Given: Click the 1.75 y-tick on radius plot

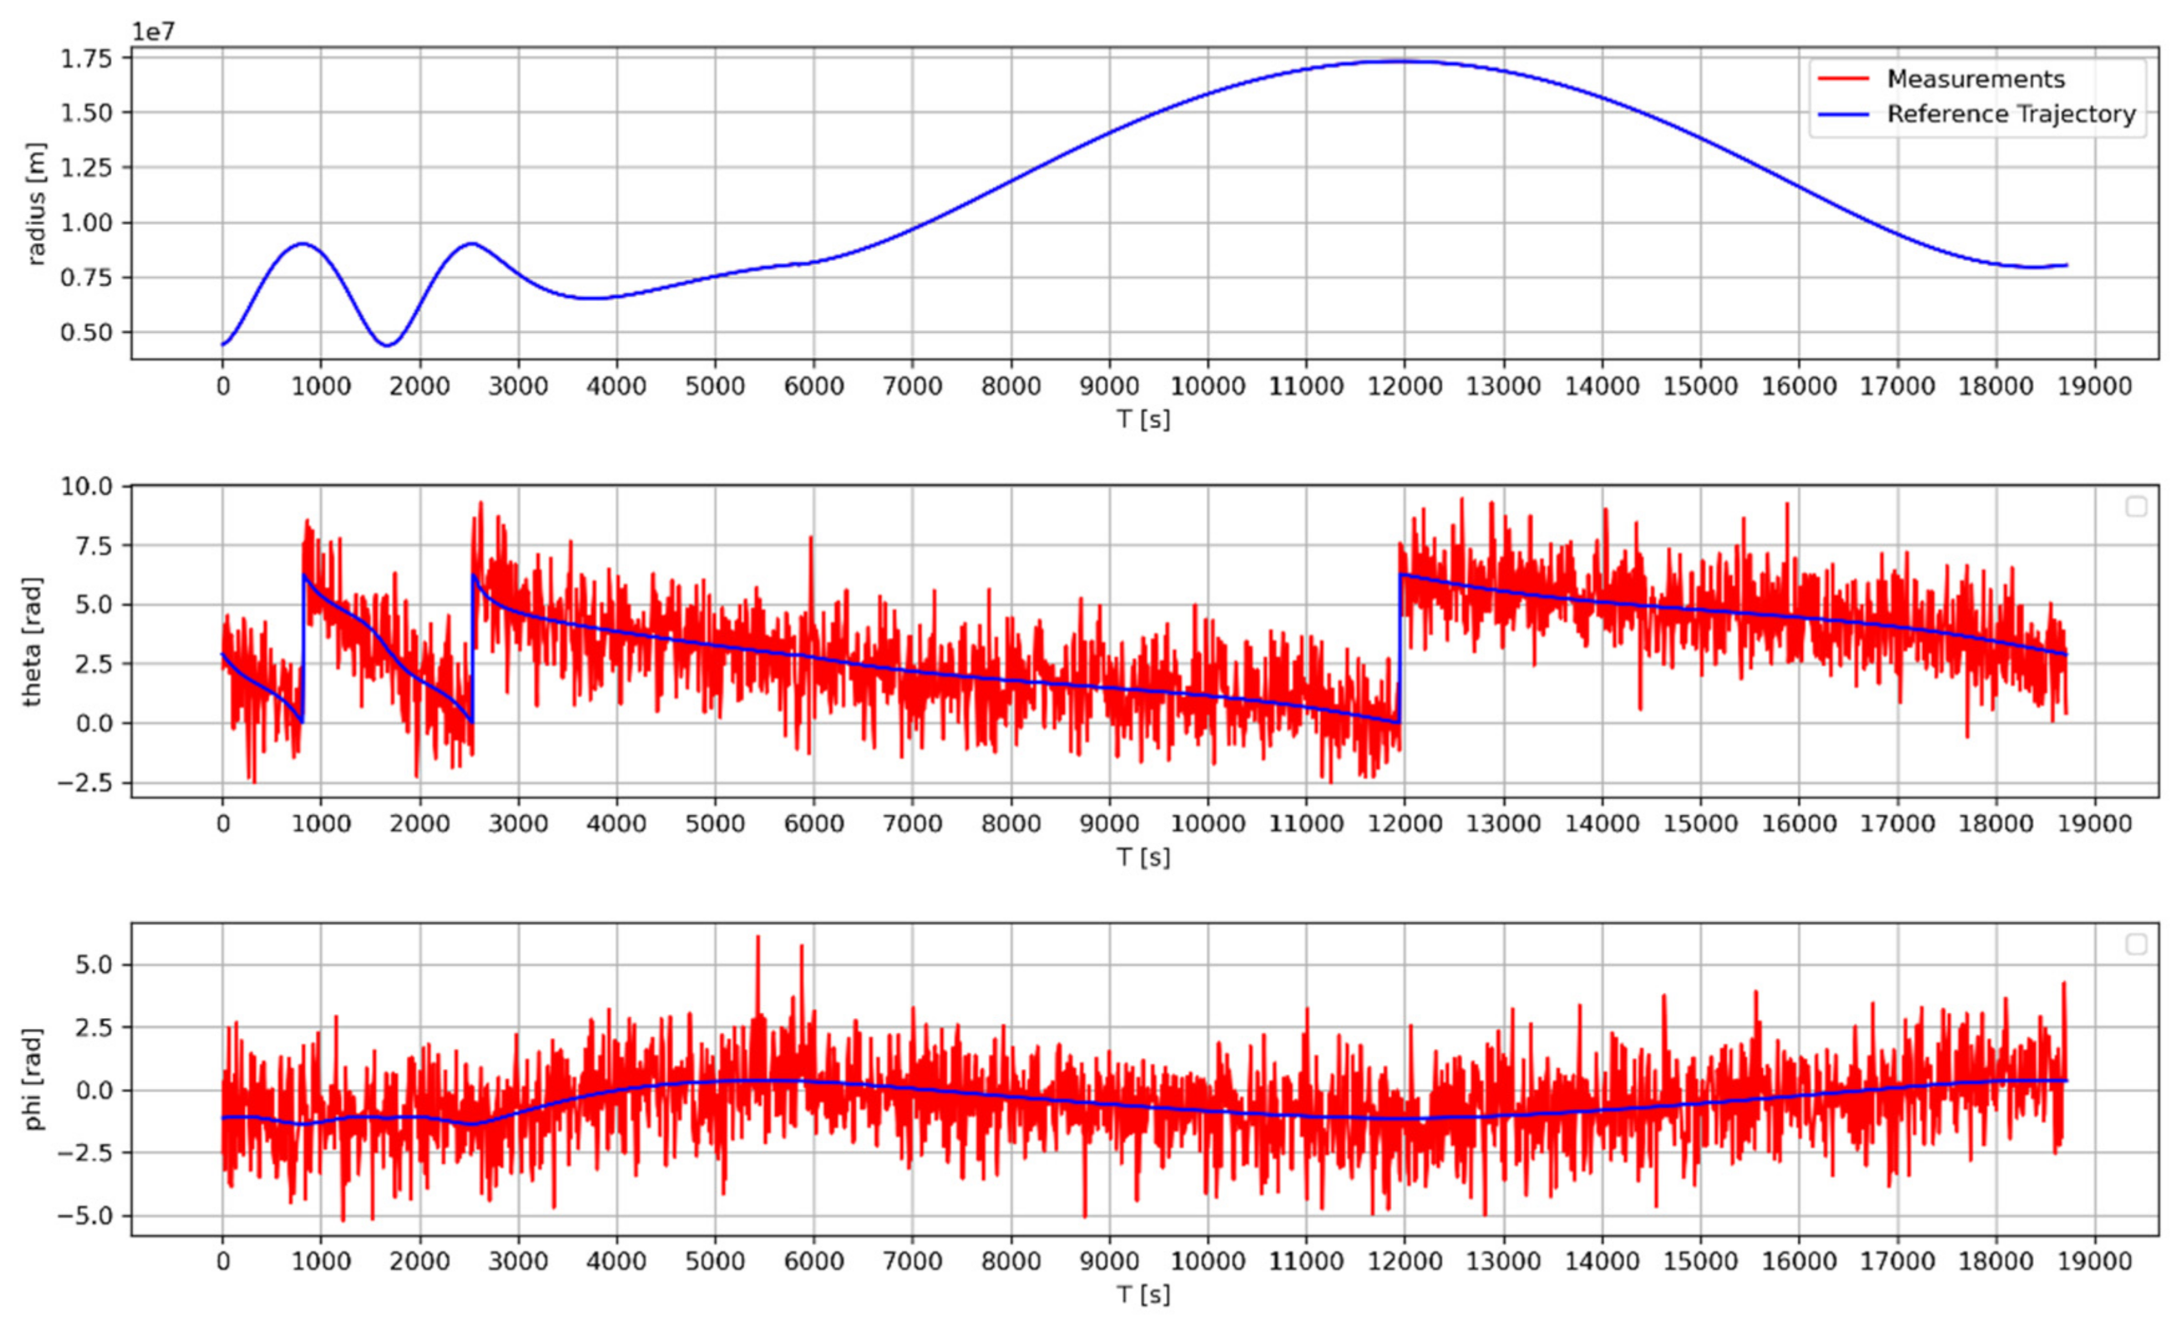Looking at the screenshot, I should pyautogui.click(x=86, y=59).
